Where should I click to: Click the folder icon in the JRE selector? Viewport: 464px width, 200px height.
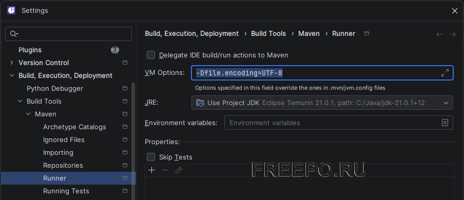[x=200, y=103]
